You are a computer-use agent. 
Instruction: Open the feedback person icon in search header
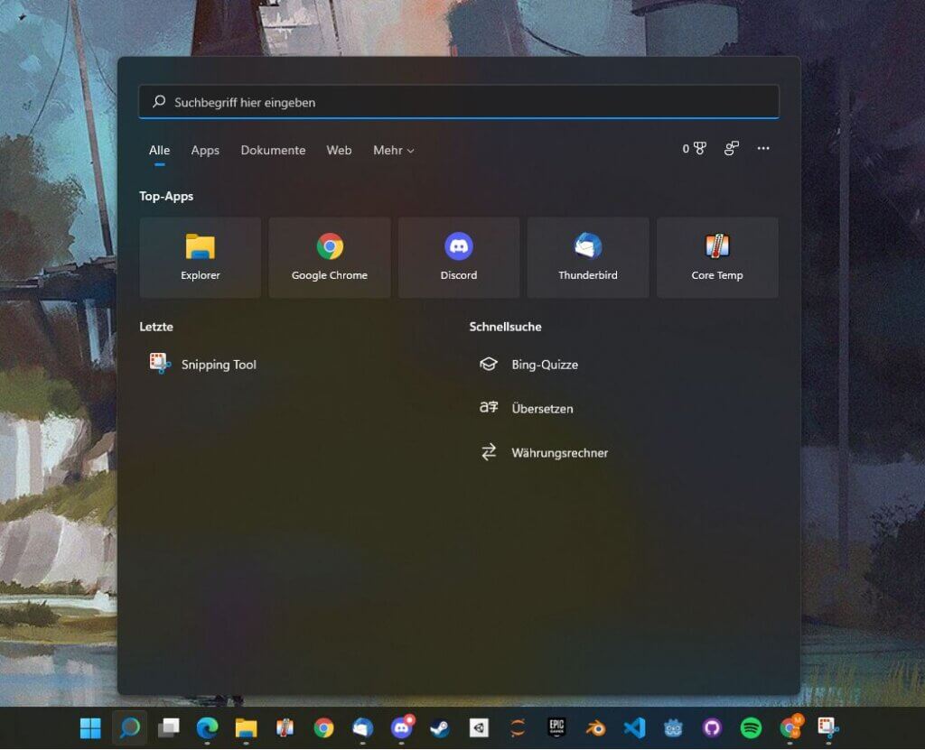pyautogui.click(x=732, y=149)
